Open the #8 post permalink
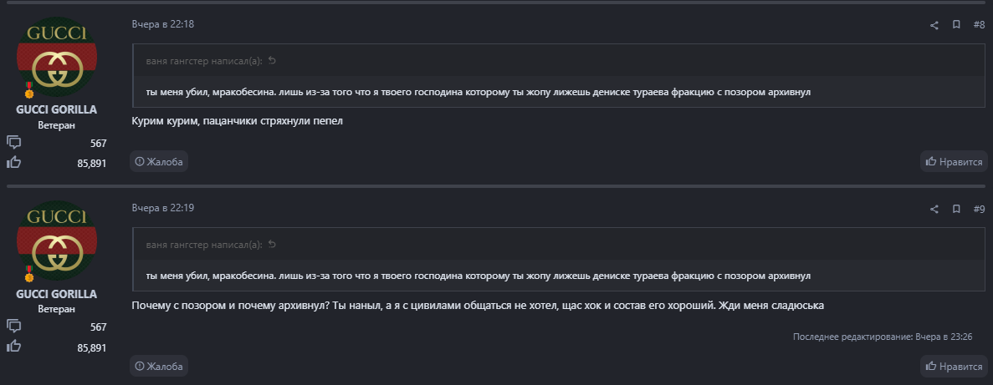 pyautogui.click(x=979, y=25)
